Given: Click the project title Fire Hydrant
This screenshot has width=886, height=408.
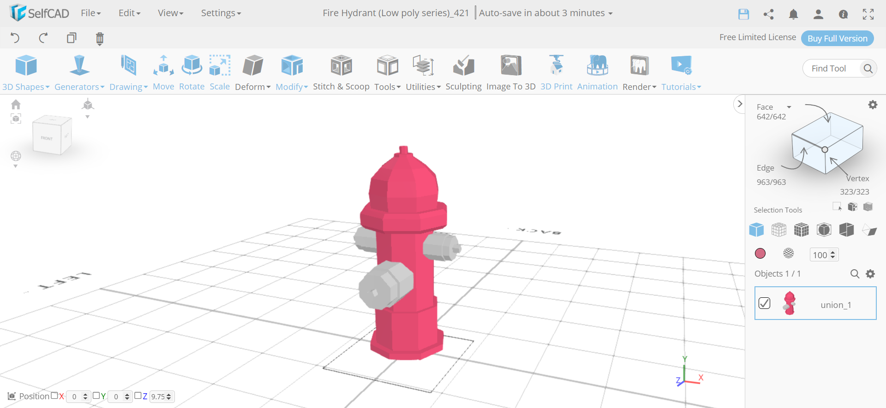Looking at the screenshot, I should coord(396,13).
